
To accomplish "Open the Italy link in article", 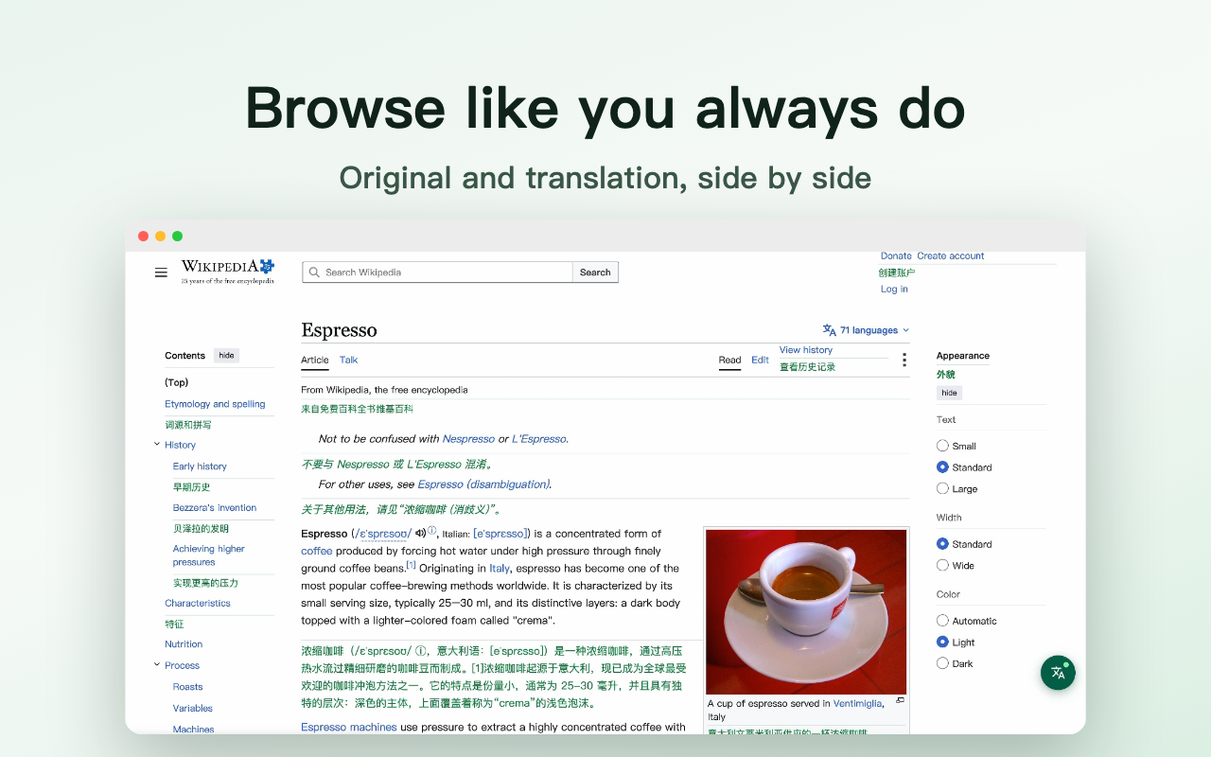I will coord(500,569).
